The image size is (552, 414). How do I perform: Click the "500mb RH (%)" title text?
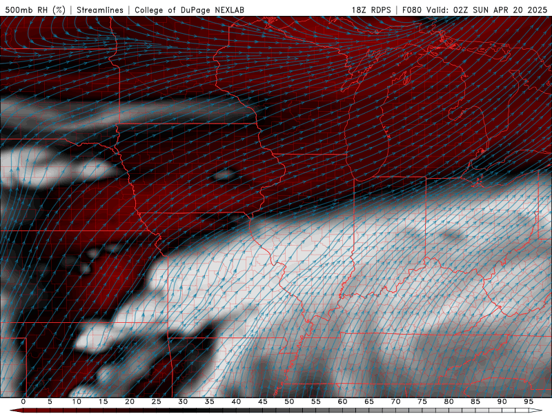pyautogui.click(x=35, y=10)
